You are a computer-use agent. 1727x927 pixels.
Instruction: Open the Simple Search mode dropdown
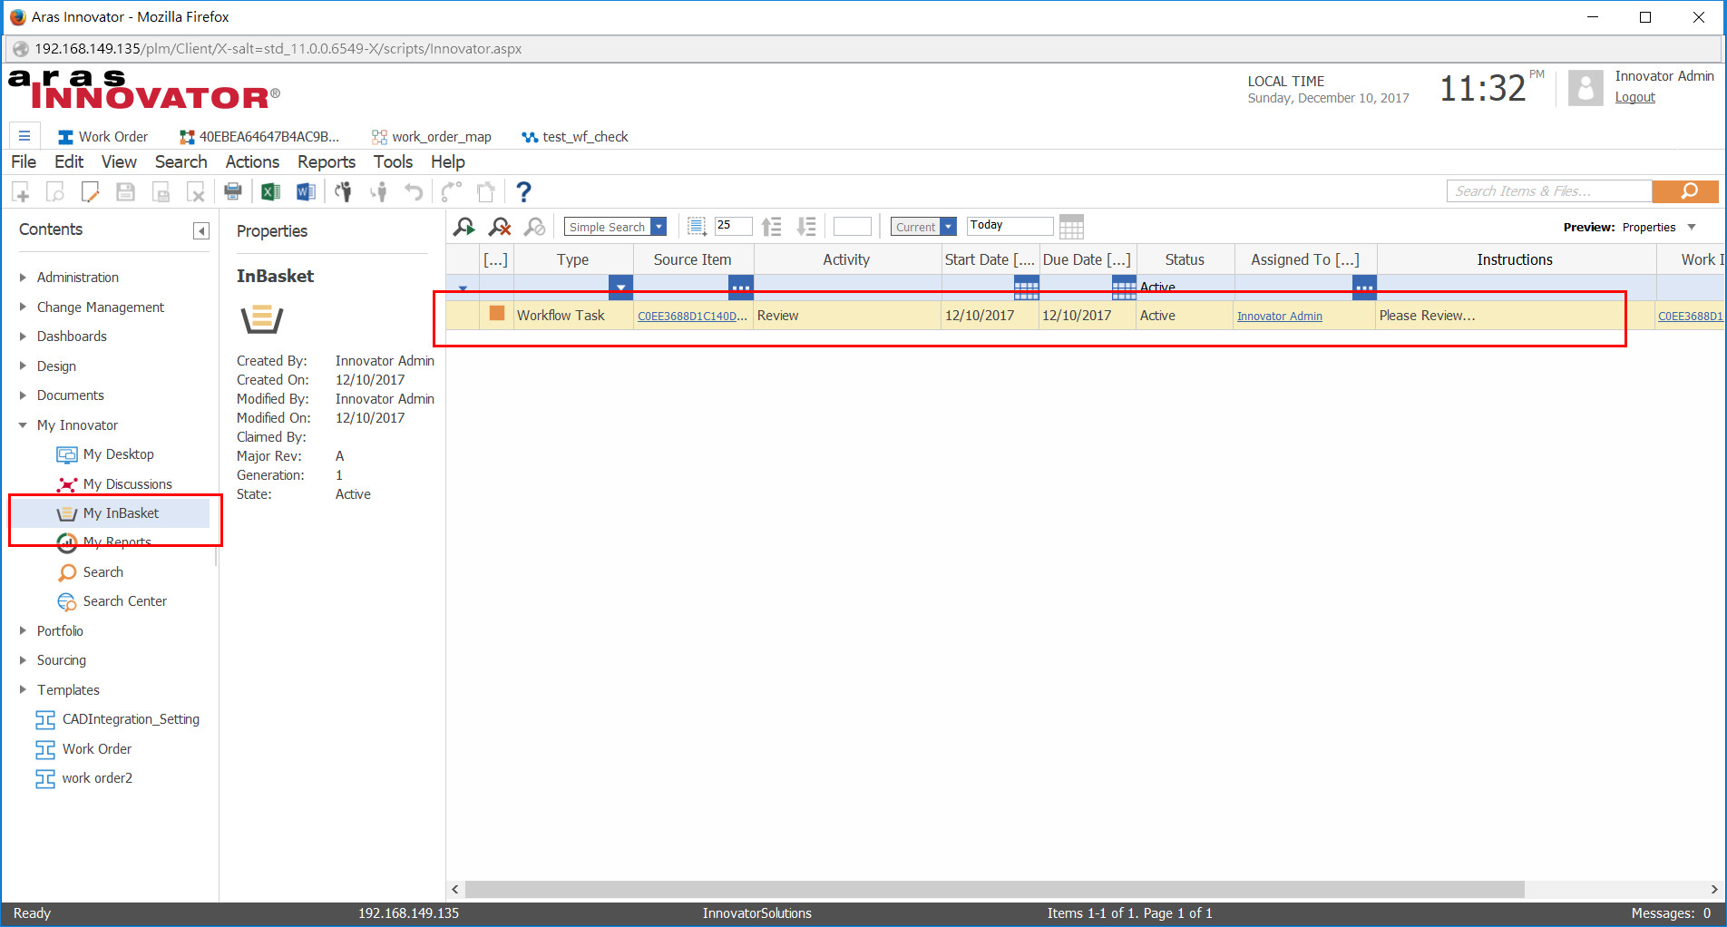(x=659, y=227)
